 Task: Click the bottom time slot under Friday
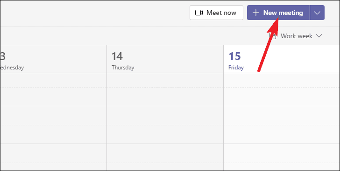coord(282,166)
